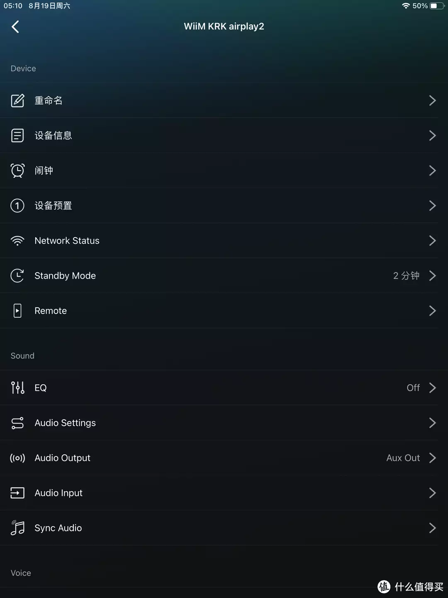Click the rename pencil icon

pyautogui.click(x=17, y=100)
